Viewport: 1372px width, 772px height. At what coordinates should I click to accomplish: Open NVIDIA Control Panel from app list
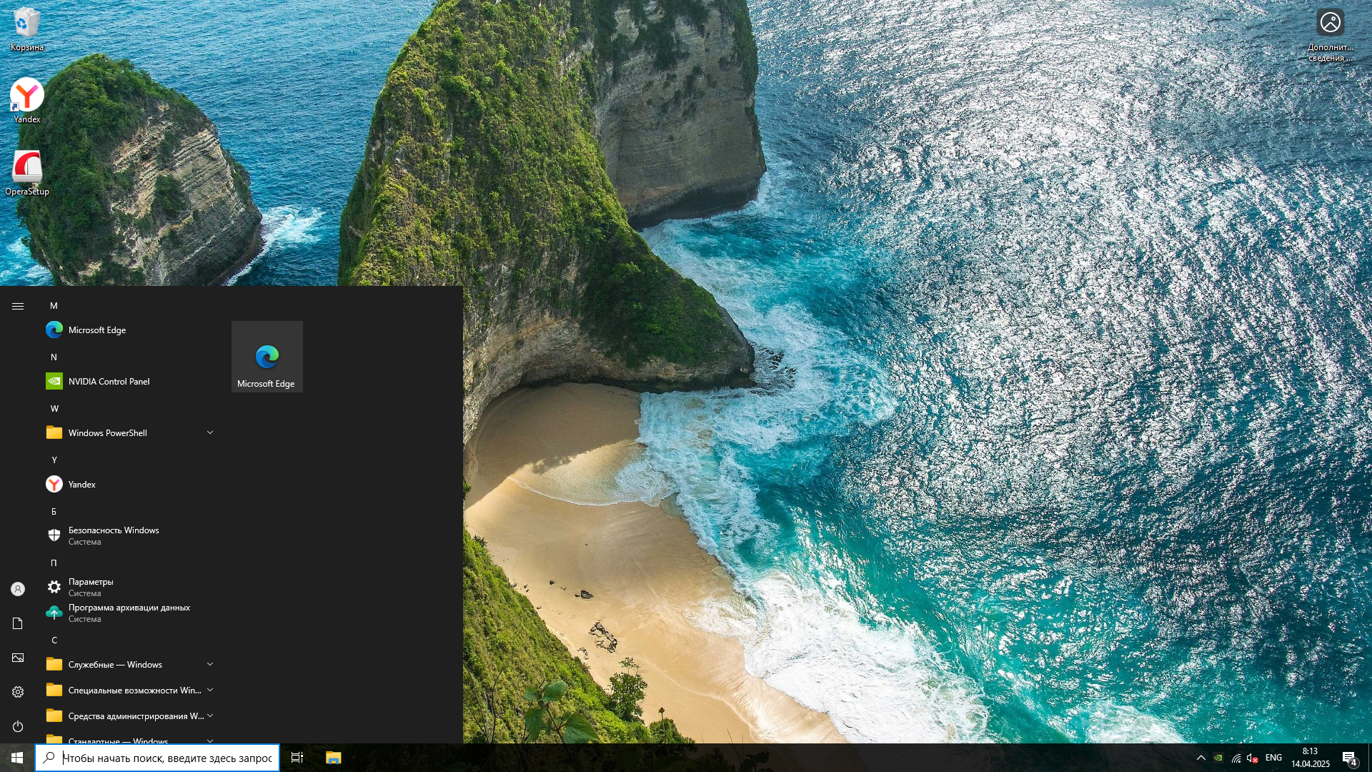(x=109, y=382)
